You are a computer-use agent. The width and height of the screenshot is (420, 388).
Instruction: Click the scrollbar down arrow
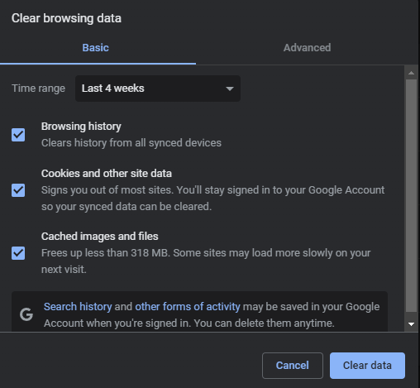[x=411, y=324]
